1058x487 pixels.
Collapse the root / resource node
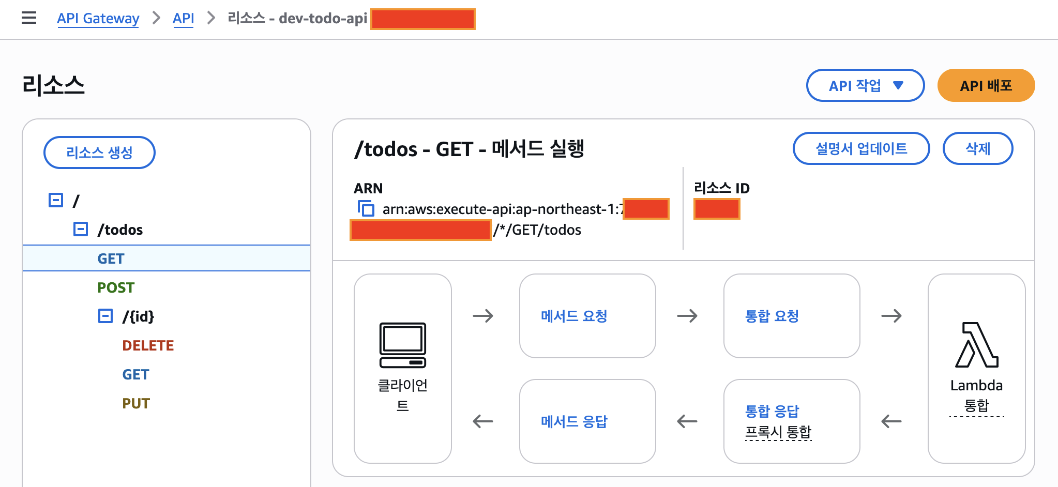pos(56,200)
